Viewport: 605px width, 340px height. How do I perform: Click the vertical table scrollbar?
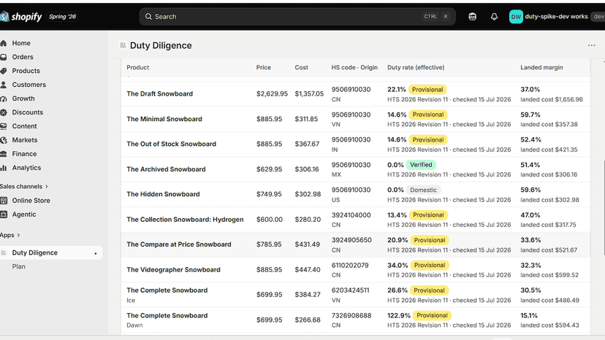tap(603, 208)
